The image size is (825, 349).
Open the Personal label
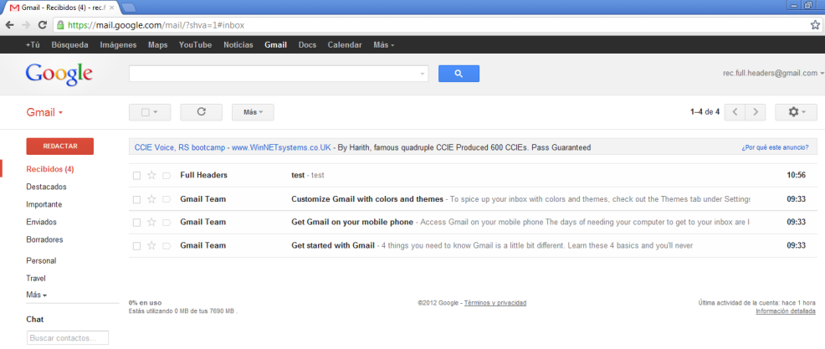coord(41,260)
